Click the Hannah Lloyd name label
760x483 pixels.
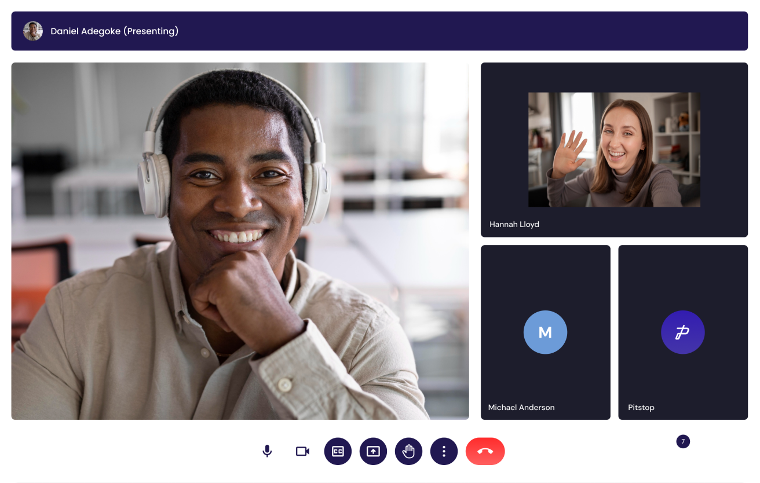(514, 224)
